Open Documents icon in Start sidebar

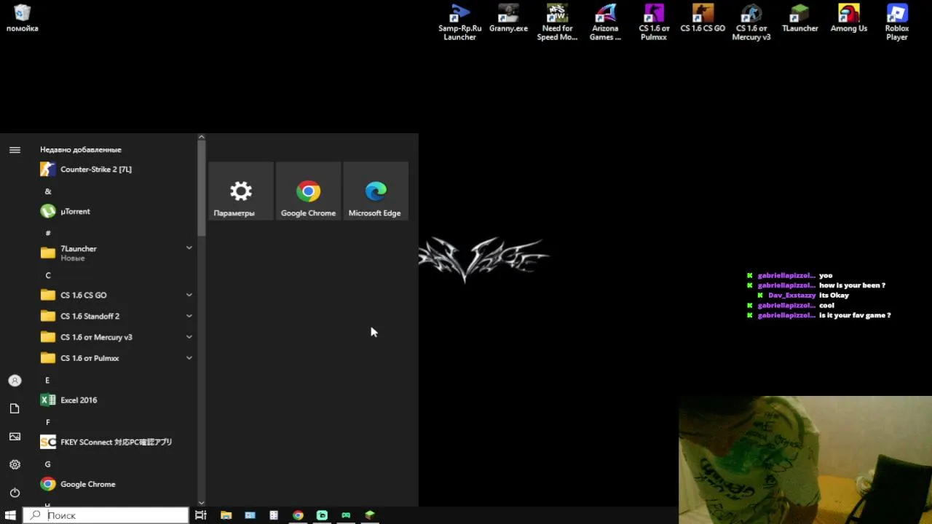(15, 408)
